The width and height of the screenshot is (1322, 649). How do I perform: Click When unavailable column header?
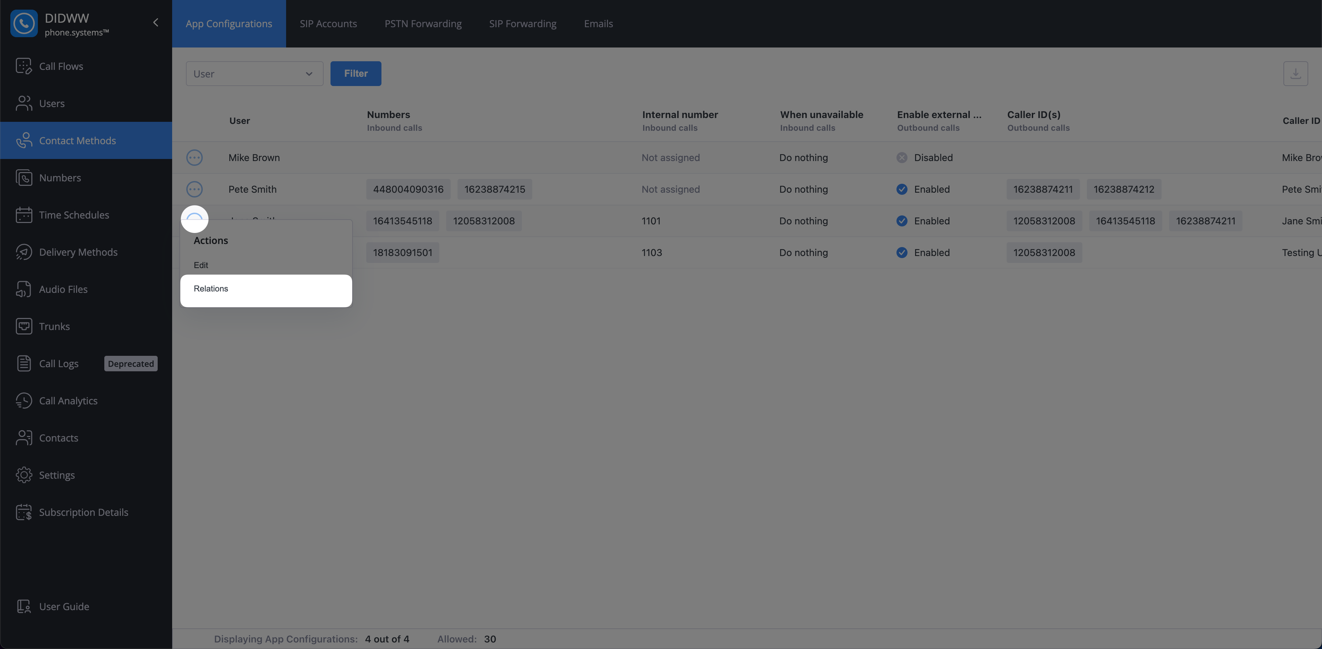[822, 114]
